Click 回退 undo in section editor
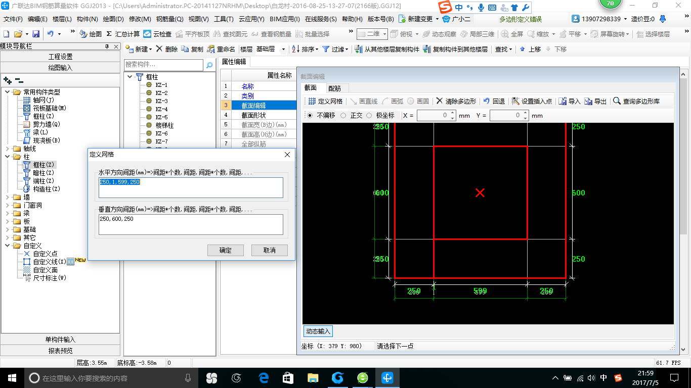Viewport: 691px width, 388px height. (x=494, y=101)
